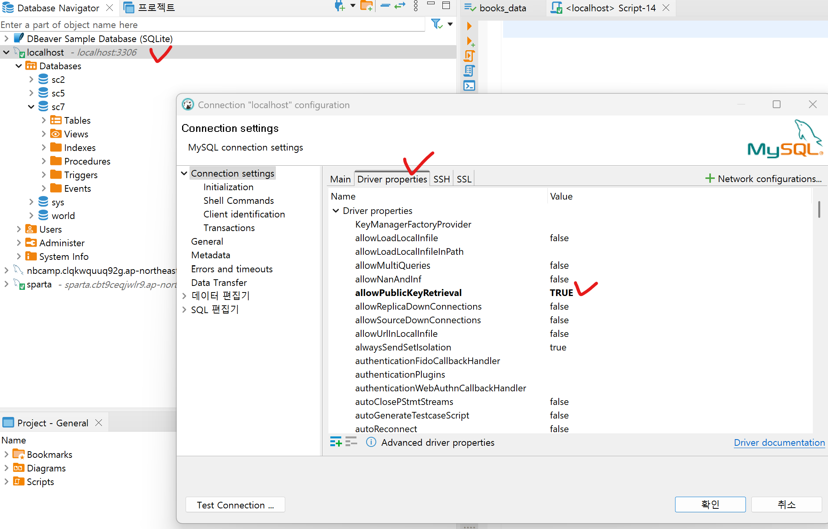
Task: Toggle the allowPublicKeyRetrieval TRUE value
Action: point(561,293)
